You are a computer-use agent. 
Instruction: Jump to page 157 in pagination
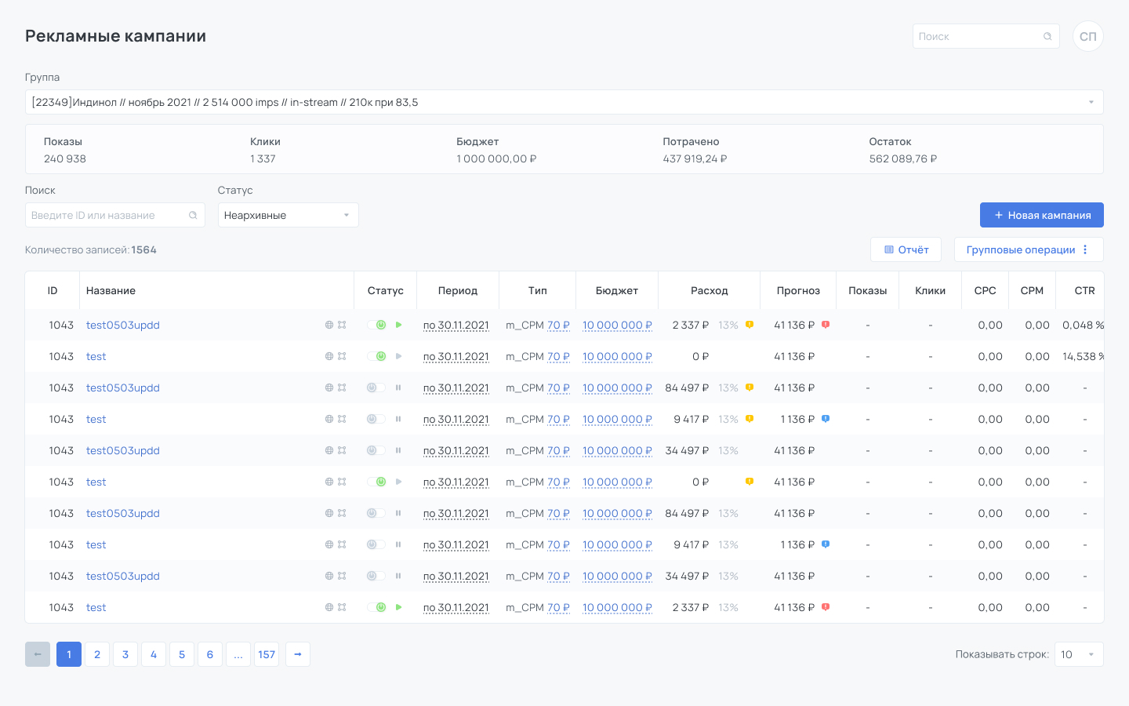point(267,654)
